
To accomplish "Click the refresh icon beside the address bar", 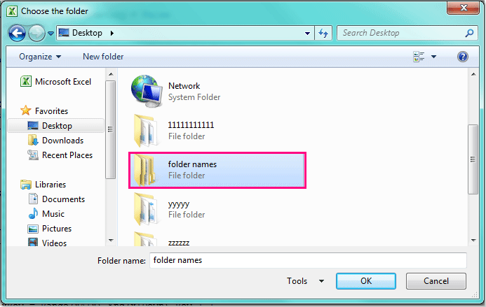I will [323, 33].
